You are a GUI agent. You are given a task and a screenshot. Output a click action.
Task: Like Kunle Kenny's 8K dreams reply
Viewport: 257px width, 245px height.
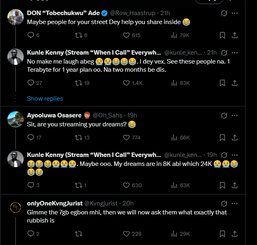(127, 185)
